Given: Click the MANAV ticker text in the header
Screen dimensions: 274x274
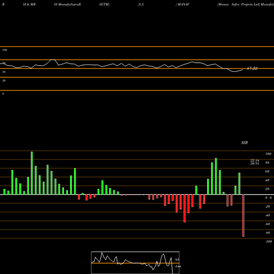Looking at the screenshot, I should [184, 4].
